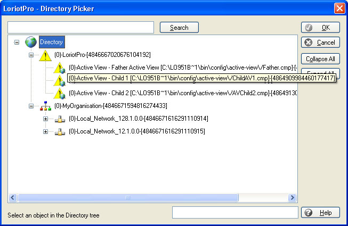Click the Local_Network_12.1.0.0 network icon
The image size is (348, 226).
click(x=60, y=132)
